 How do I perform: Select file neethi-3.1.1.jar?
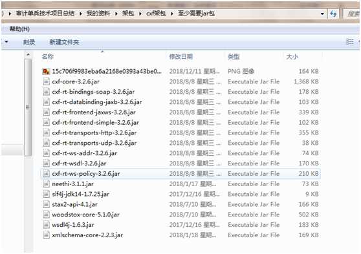coord(72,184)
